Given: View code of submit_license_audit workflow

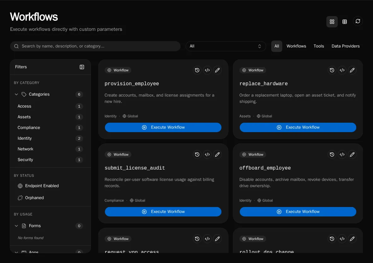Looking at the screenshot, I should [x=207, y=154].
